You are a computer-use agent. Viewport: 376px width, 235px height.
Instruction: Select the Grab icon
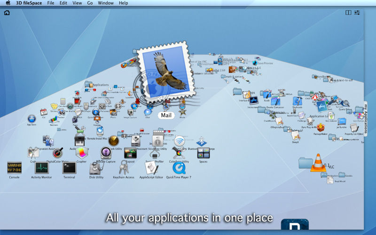33,153
